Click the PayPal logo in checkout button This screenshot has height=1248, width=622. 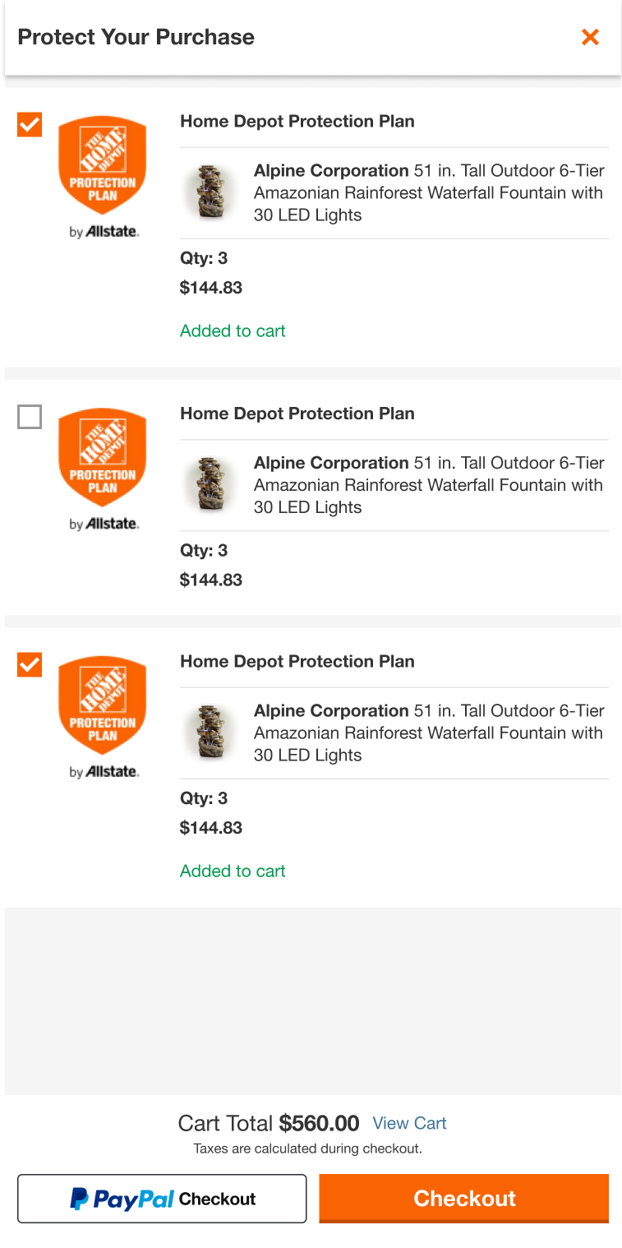tap(122, 1199)
